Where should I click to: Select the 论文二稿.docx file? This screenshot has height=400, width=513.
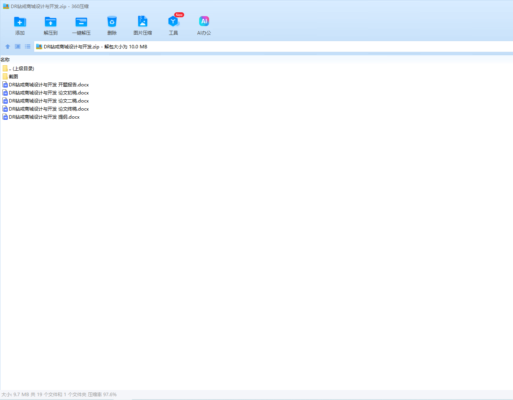coord(49,101)
